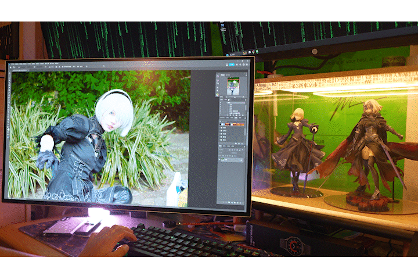Select the Brush tool
418x279 pixels.
pyautogui.click(x=9, y=92)
